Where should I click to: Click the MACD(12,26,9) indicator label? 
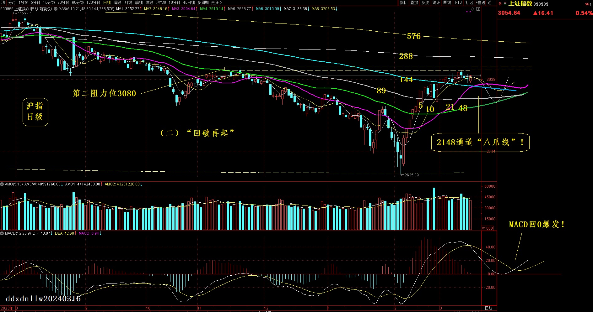[x=18, y=233]
